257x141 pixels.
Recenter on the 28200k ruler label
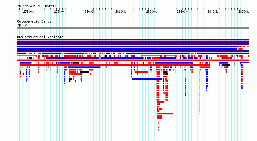(151, 12)
